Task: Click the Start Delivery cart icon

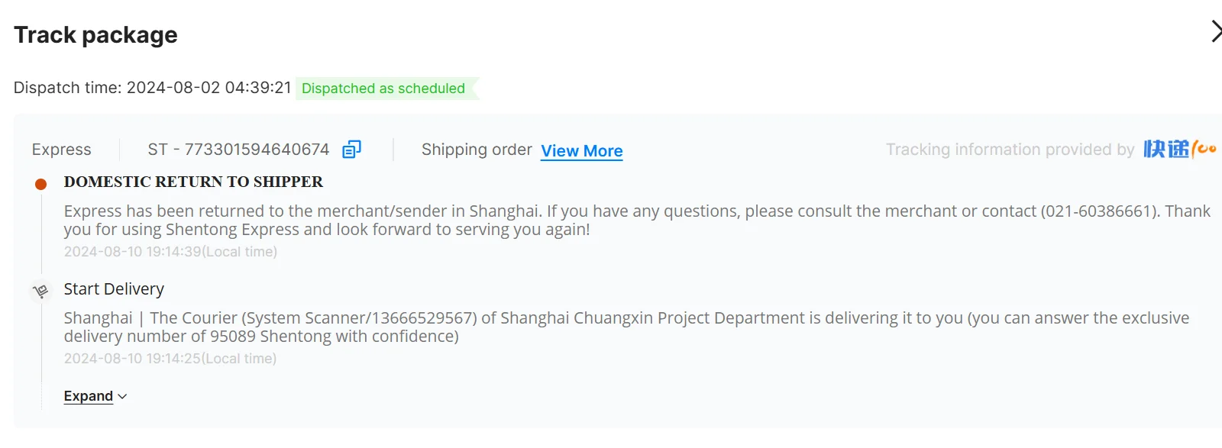Action: click(40, 291)
